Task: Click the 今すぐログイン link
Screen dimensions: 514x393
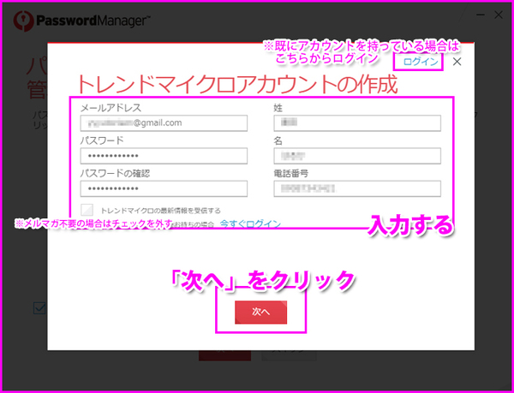Action: coord(250,224)
